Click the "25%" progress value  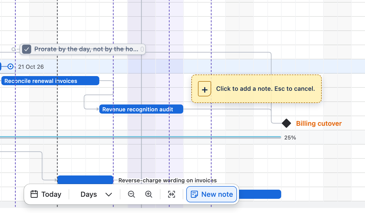coord(290,138)
